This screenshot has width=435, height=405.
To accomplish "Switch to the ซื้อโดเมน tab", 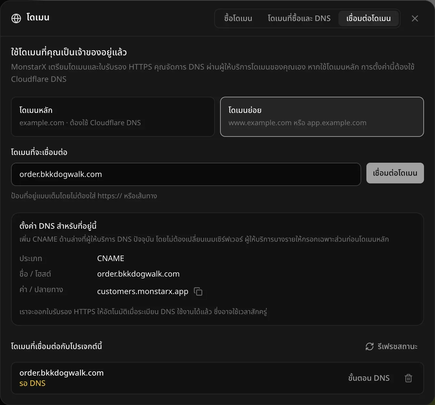I will (238, 18).
